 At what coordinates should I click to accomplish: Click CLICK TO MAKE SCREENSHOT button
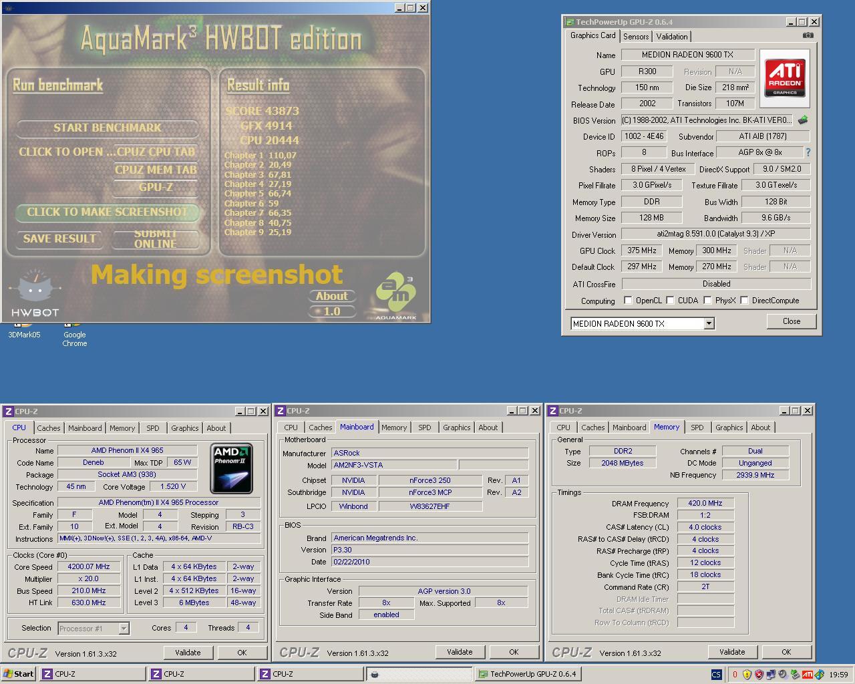pyautogui.click(x=107, y=212)
